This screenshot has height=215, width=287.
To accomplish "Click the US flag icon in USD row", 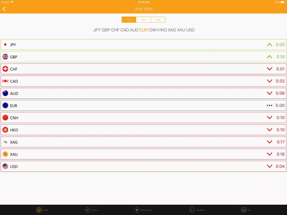I will click(5, 166).
